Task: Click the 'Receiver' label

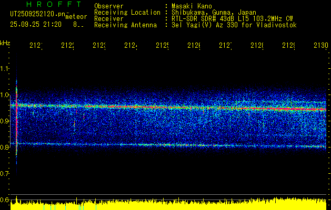Action: click(109, 19)
